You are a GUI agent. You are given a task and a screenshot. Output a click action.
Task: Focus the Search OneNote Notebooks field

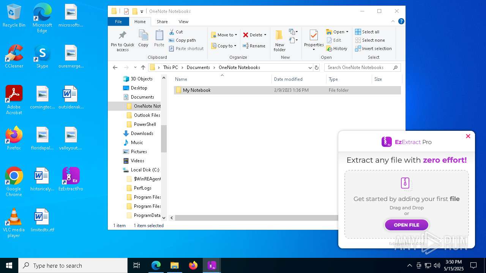(x=362, y=67)
